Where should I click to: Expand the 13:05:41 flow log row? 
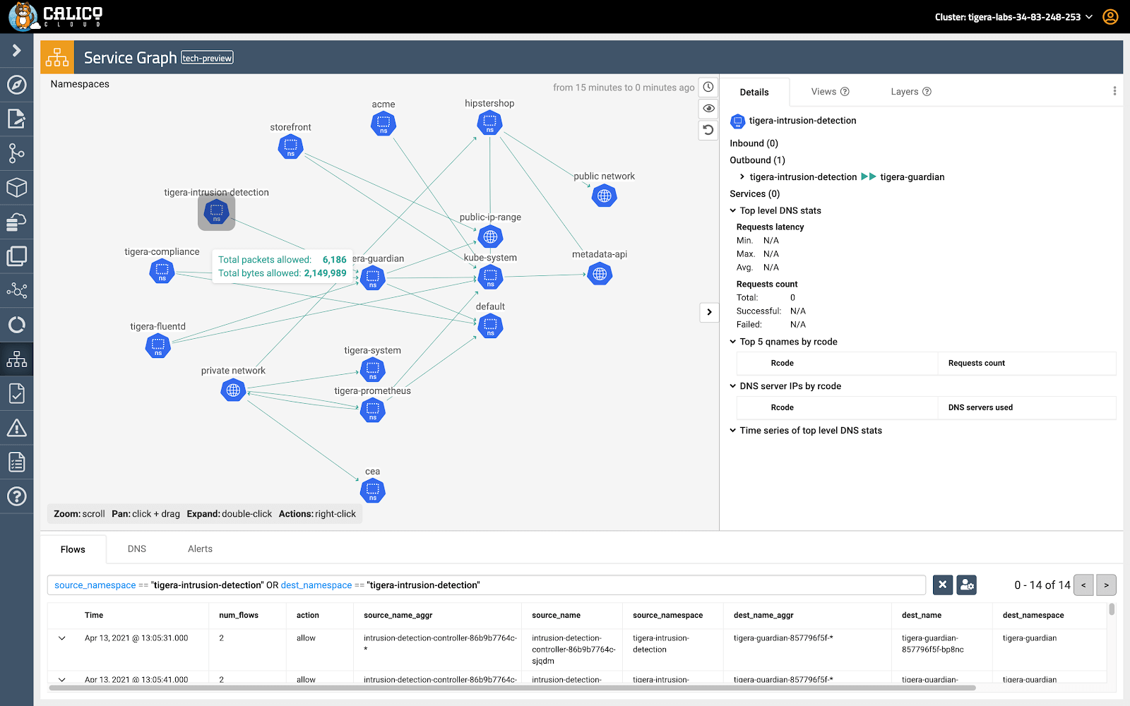tap(62, 680)
